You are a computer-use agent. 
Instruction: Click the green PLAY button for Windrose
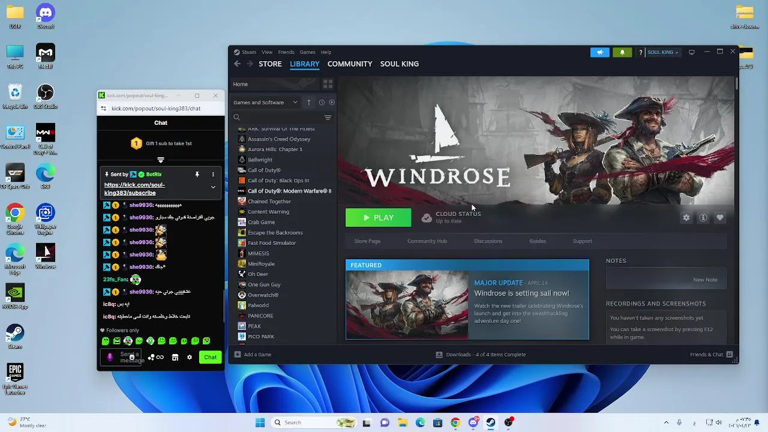(x=378, y=218)
